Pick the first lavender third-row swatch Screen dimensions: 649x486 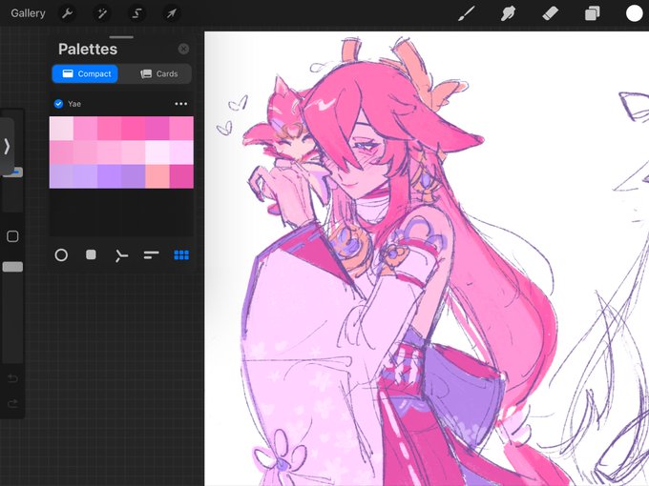pyautogui.click(x=61, y=176)
